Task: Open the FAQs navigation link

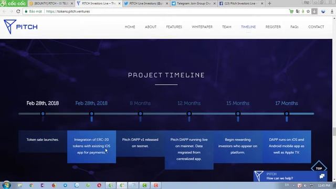Action: pyautogui.click(x=295, y=27)
